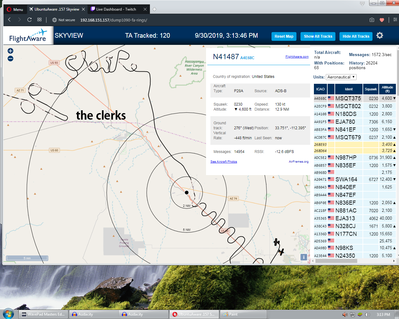
Task: Select aircraft row EJA780
Action: 355,122
